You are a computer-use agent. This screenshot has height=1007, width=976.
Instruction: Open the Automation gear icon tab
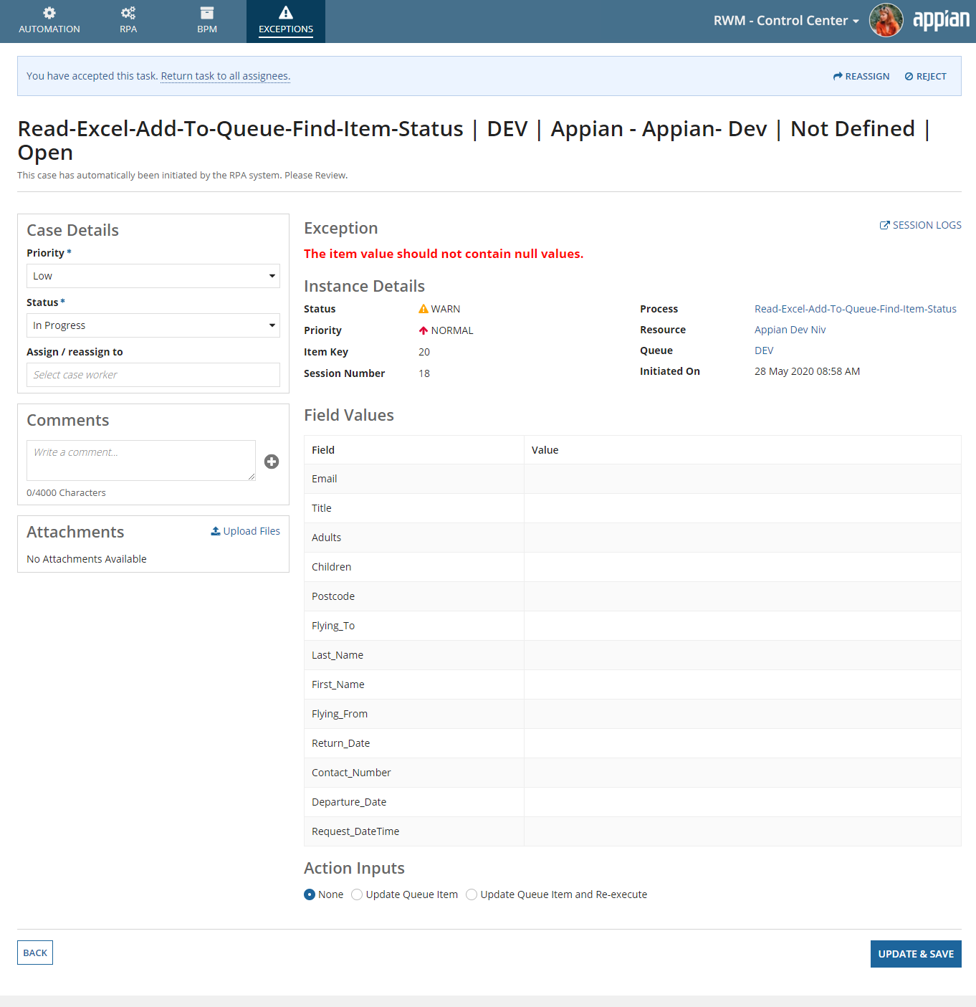(x=49, y=13)
